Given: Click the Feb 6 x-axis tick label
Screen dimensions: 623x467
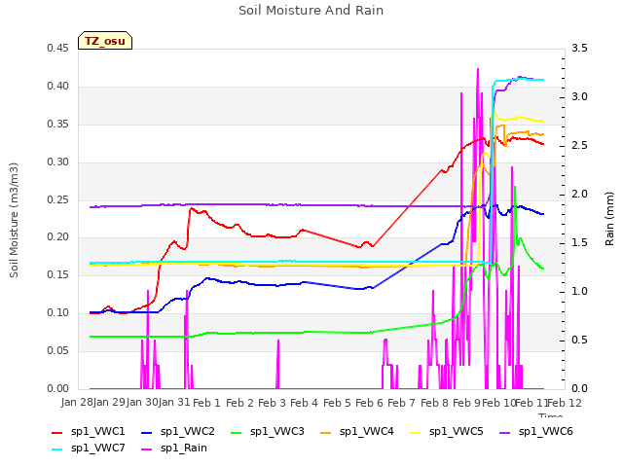Looking at the screenshot, I should 369,403.
